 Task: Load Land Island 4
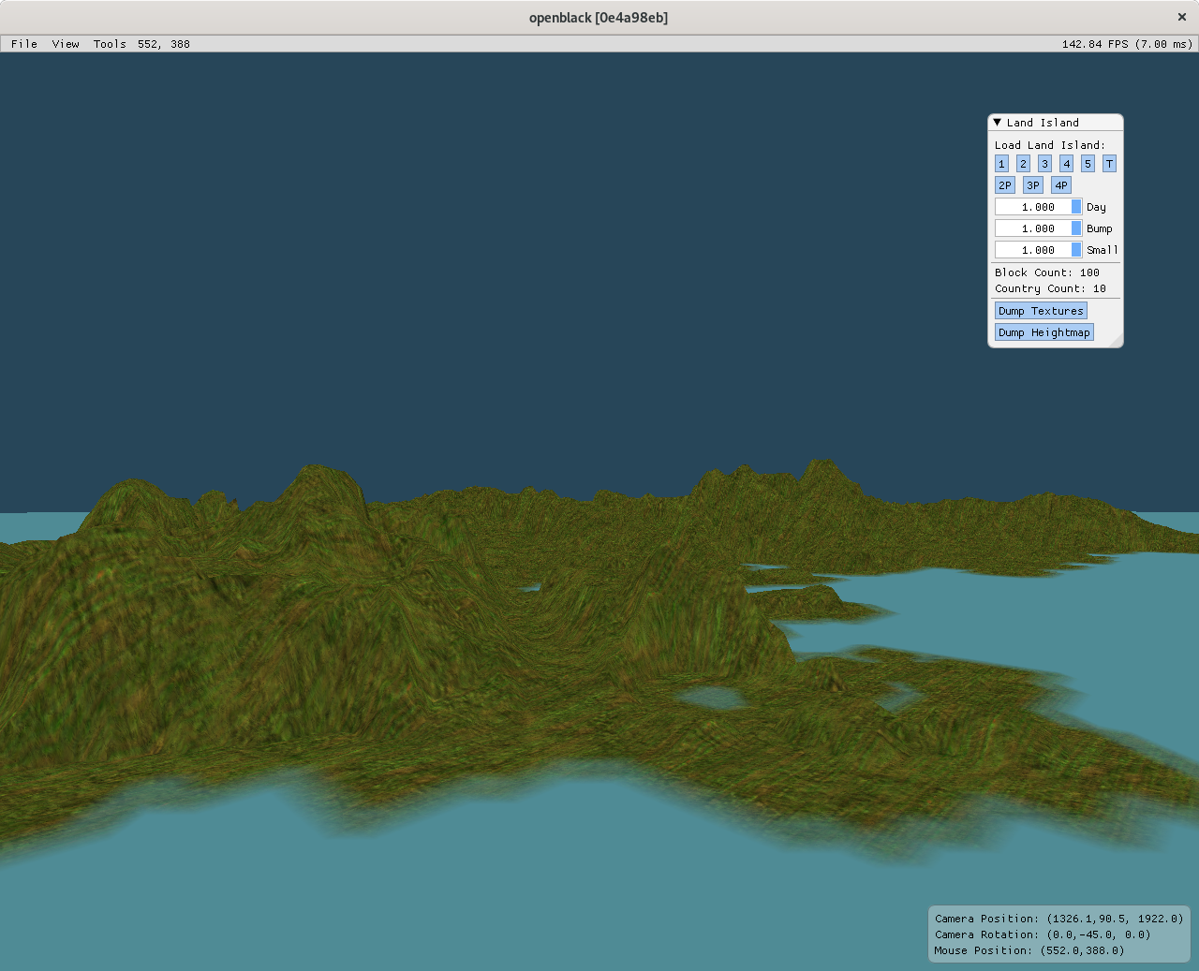click(x=1066, y=163)
